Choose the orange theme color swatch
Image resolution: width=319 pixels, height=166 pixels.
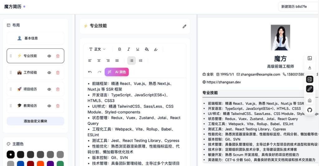pyautogui.click(x=40, y=164)
